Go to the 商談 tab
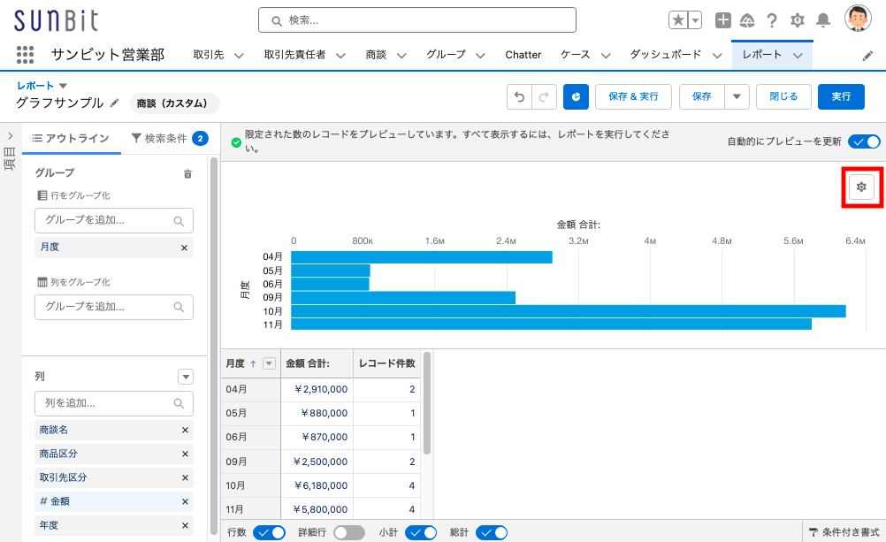 pyautogui.click(x=376, y=55)
